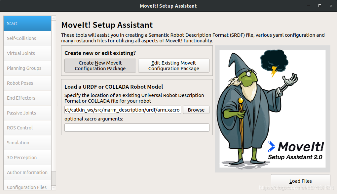The image size is (337, 194).
Task: Click the optional xacro arguments field
Action: coord(137,128)
